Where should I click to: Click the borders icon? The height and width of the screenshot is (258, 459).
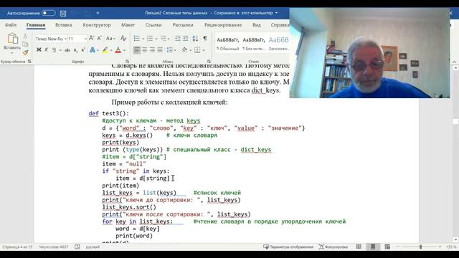tap(197, 50)
